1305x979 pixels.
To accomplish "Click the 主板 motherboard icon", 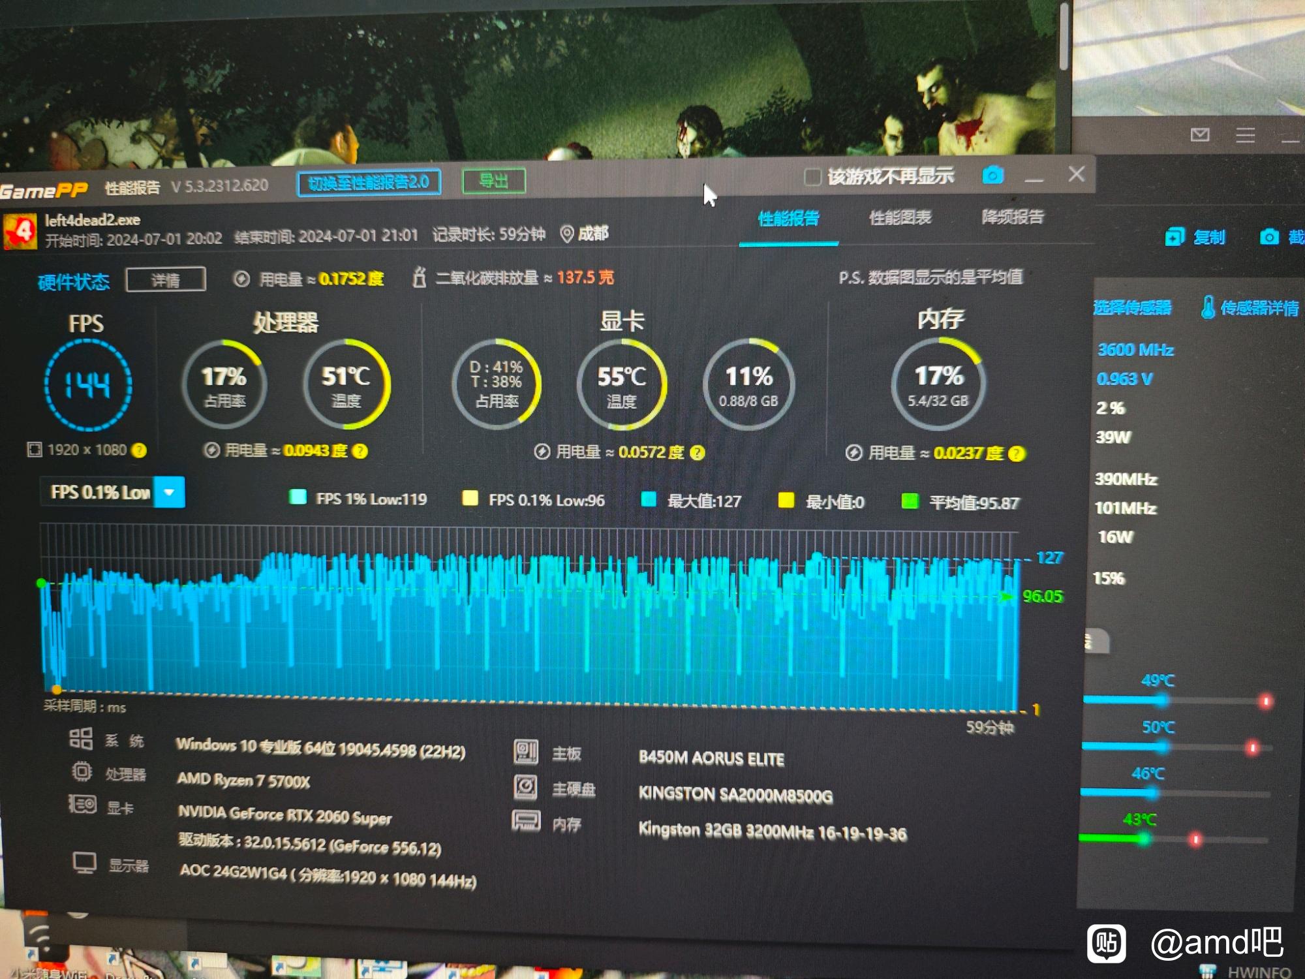I will pyautogui.click(x=526, y=752).
